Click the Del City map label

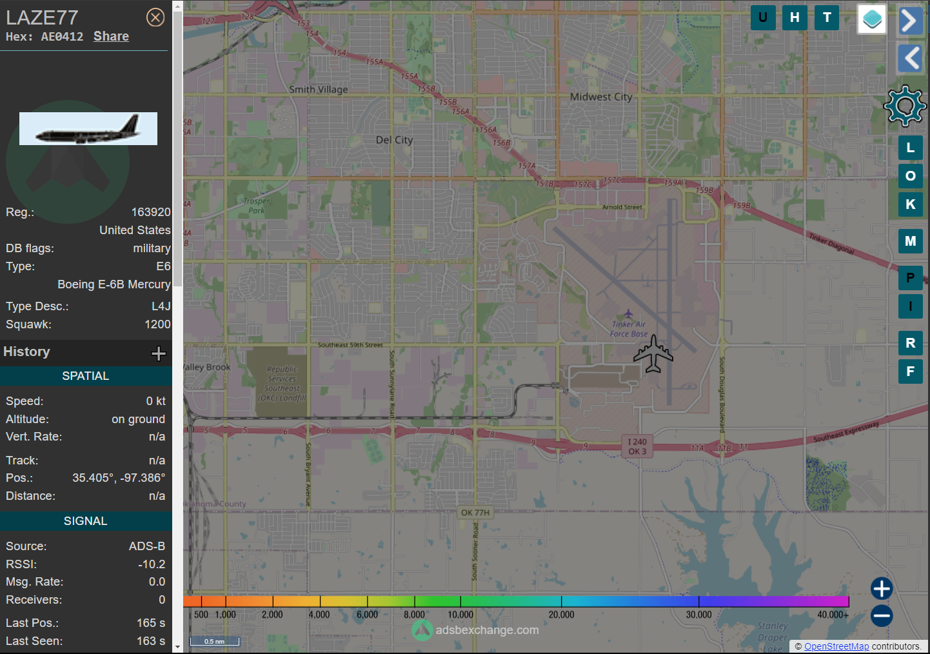tap(394, 140)
